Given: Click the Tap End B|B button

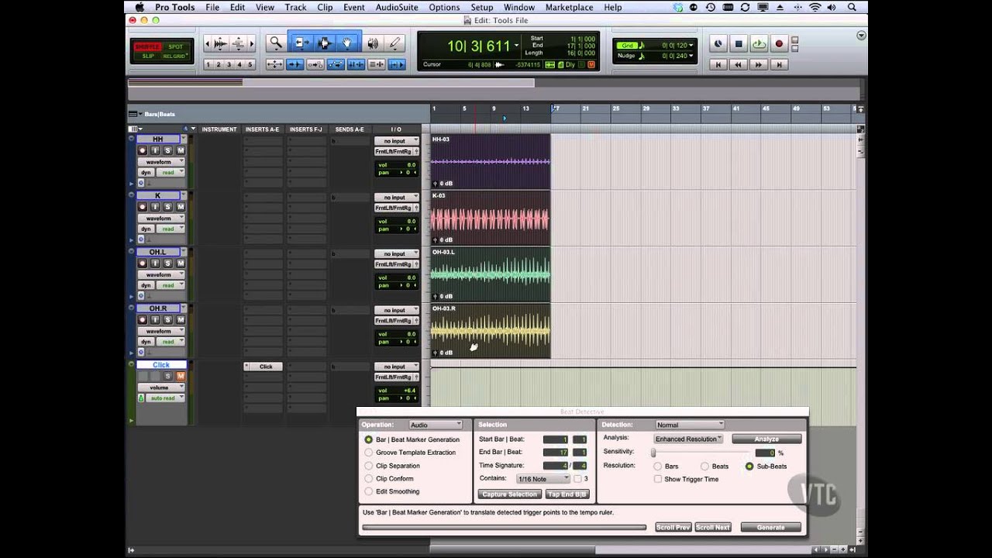Looking at the screenshot, I should tap(567, 494).
